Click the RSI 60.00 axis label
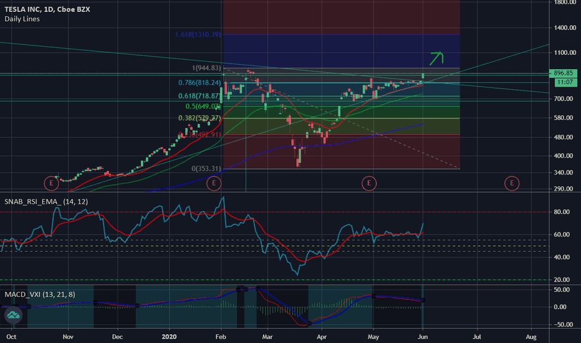Screen dimensions: 581x343 562,234
